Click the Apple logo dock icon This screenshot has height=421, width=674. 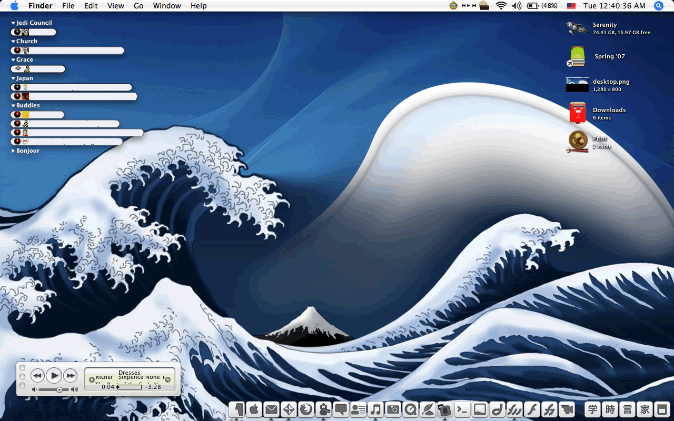click(254, 409)
